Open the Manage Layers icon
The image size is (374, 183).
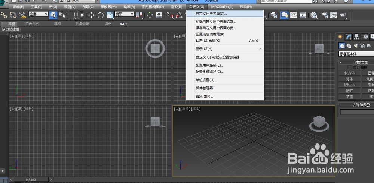pyautogui.click(x=273, y=15)
